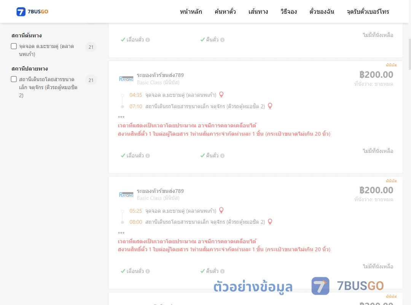Click the page vertical scrollbar thumb
411x305 pixels.
[x=410, y=54]
